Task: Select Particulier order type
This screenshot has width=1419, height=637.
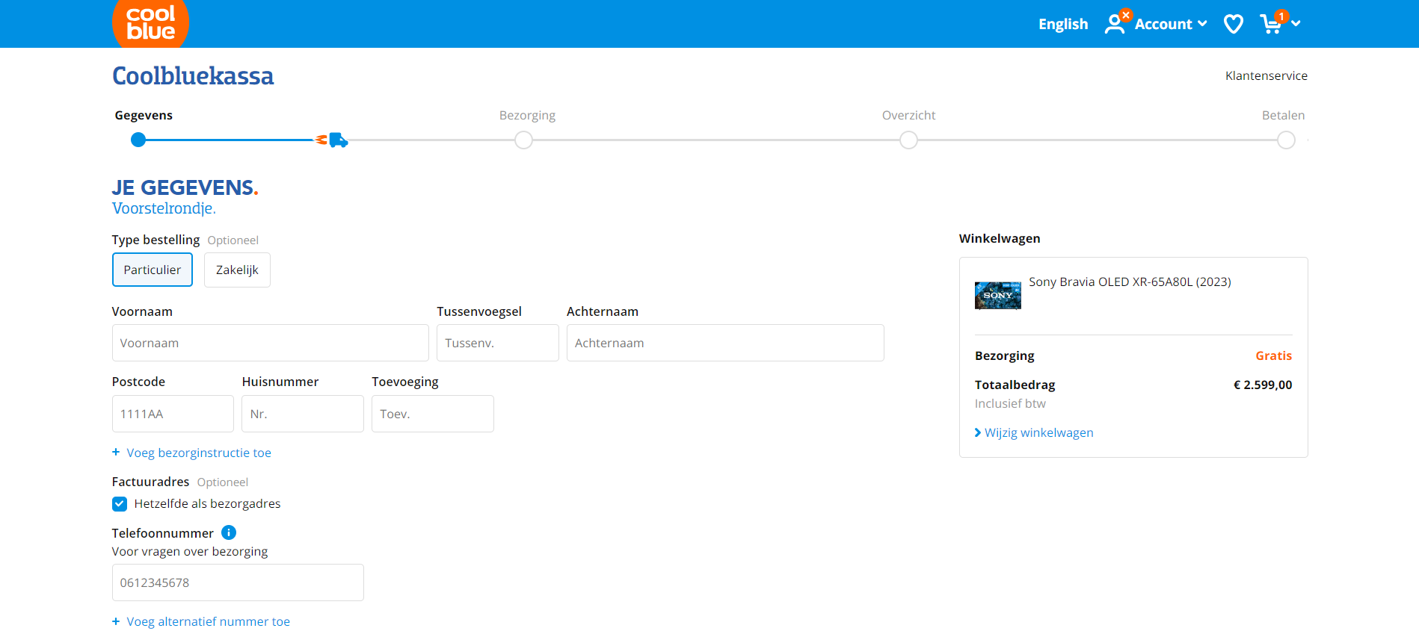Action: click(153, 270)
